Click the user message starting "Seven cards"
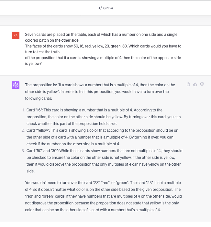The height and width of the screenshot is (227, 211). (101, 35)
